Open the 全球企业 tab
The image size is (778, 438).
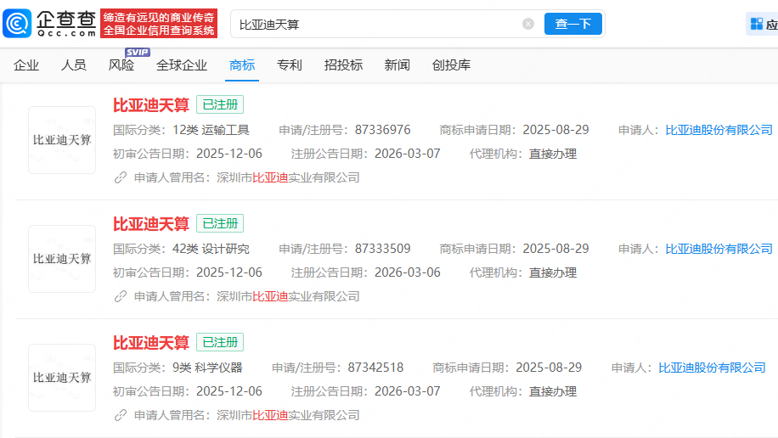point(182,65)
